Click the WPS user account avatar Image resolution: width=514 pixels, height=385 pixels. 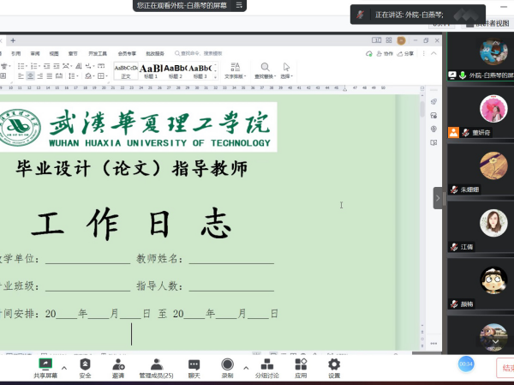[x=401, y=40]
